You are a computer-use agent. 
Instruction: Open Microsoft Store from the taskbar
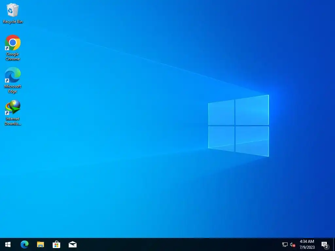56,244
